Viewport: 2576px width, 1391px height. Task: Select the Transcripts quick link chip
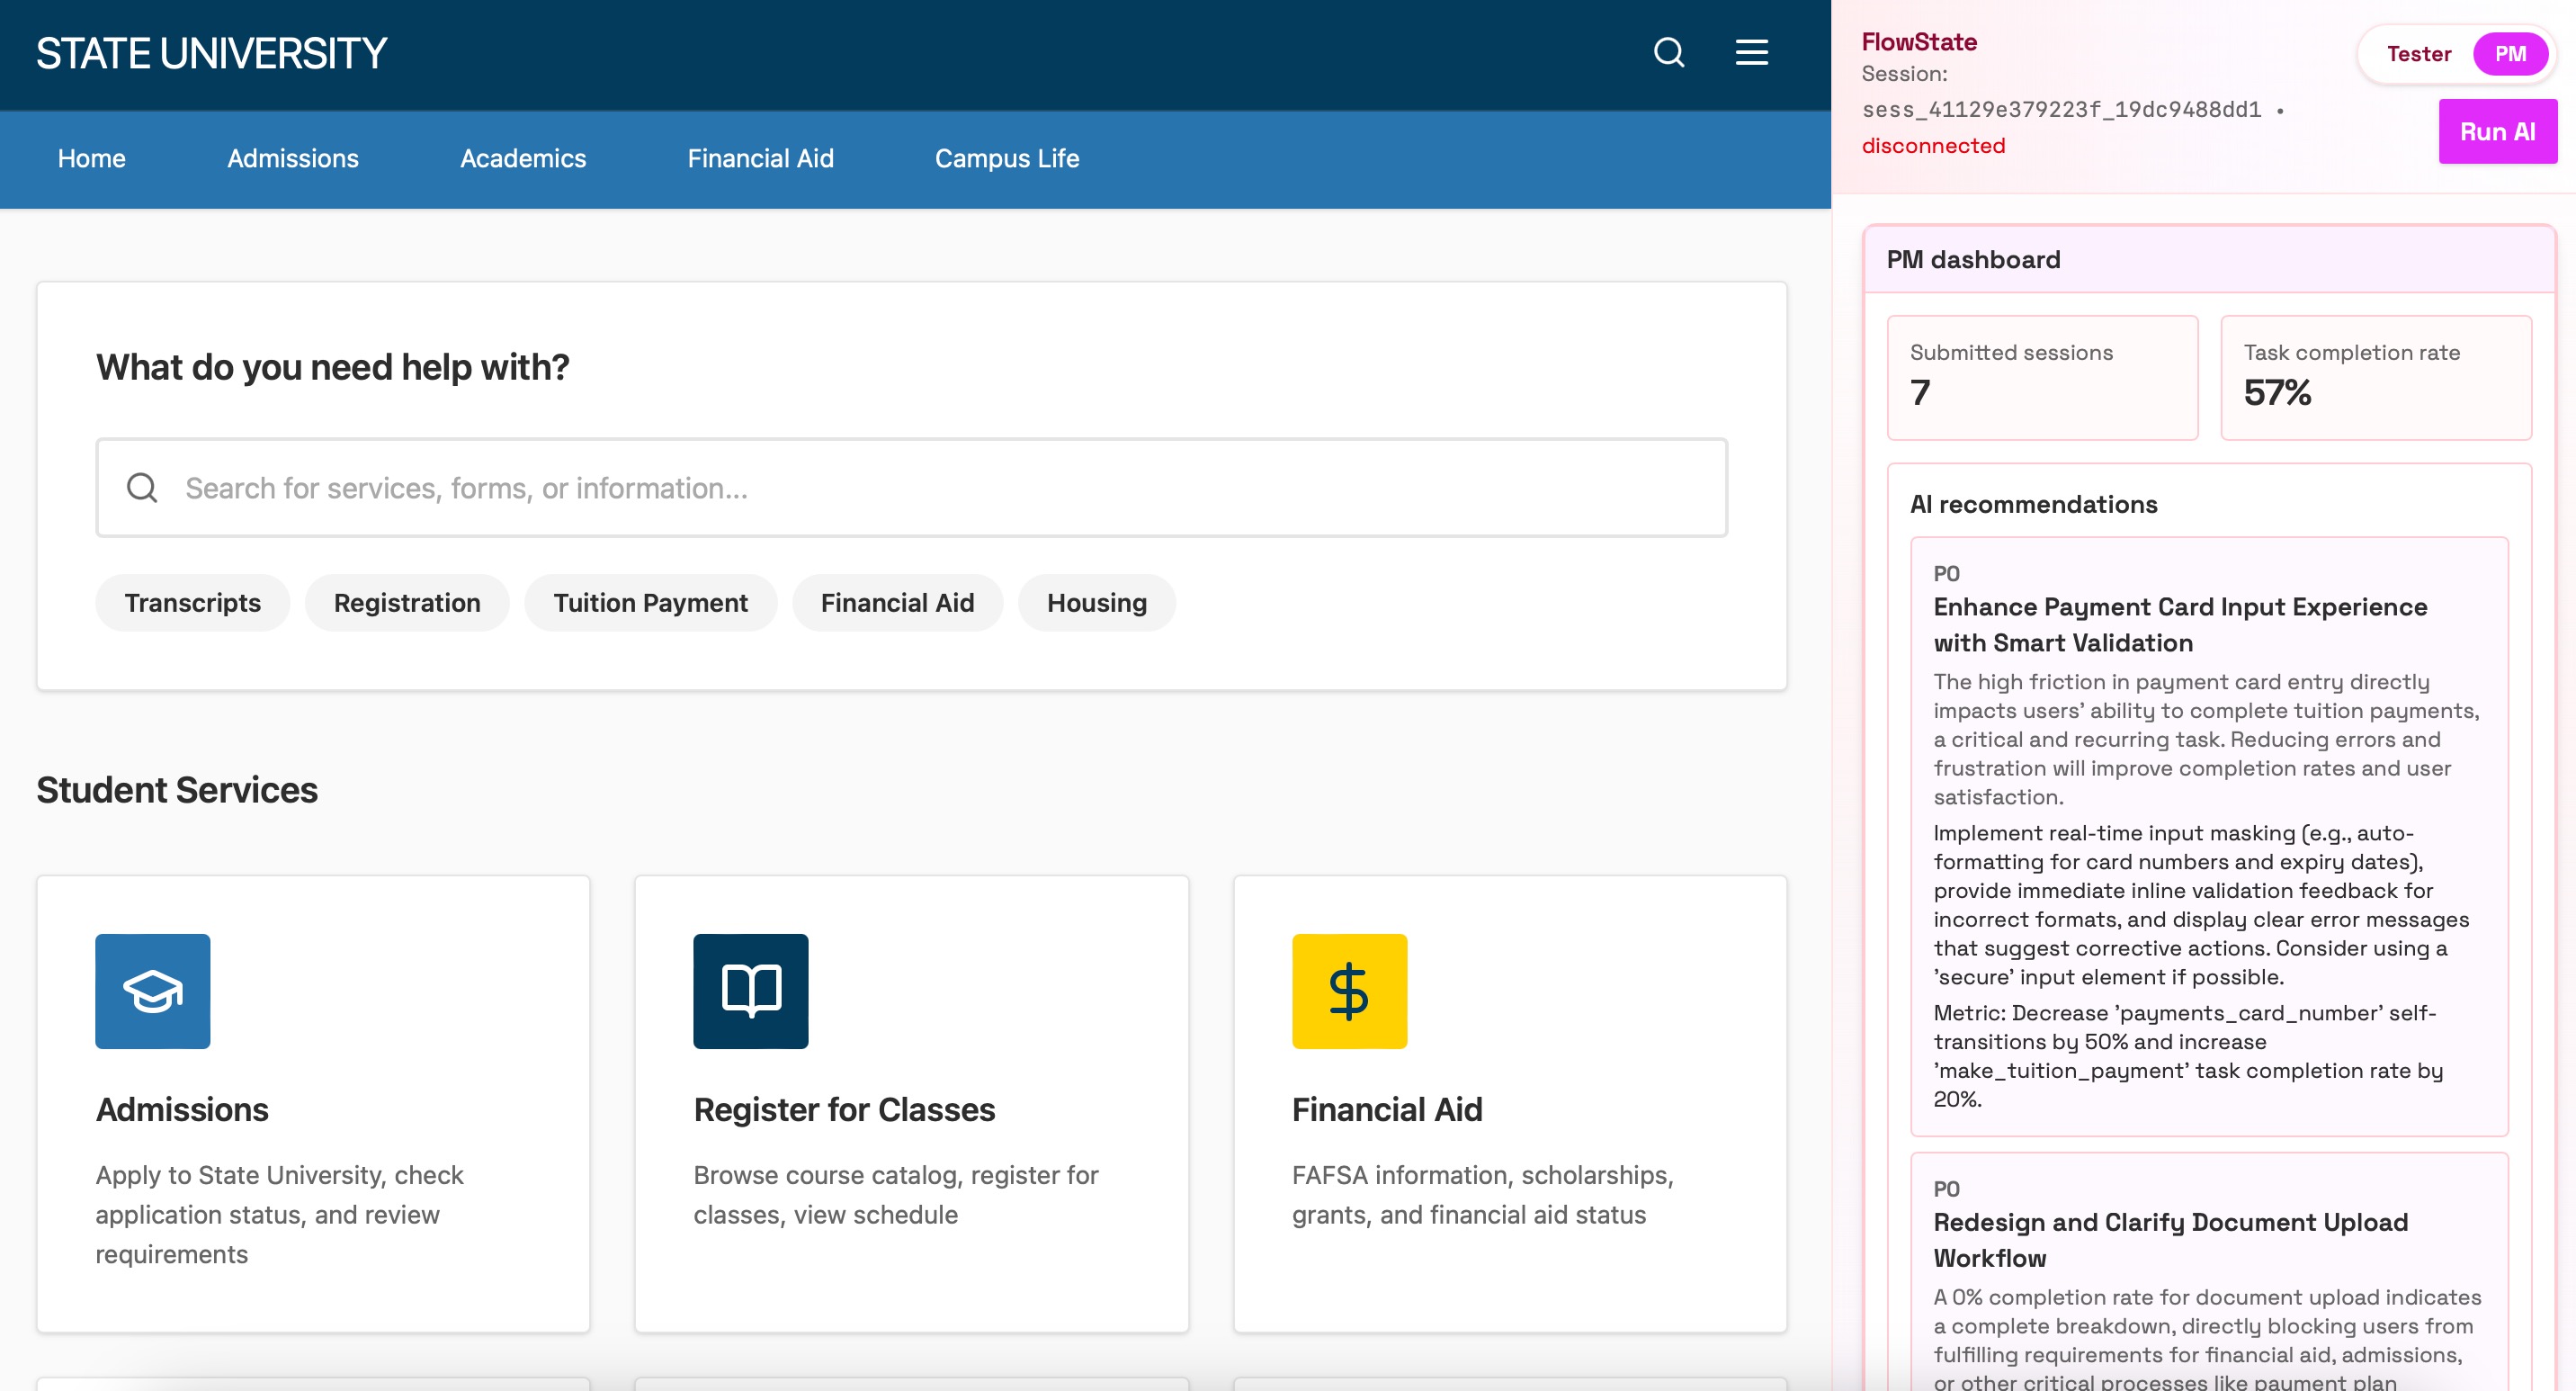click(192, 603)
